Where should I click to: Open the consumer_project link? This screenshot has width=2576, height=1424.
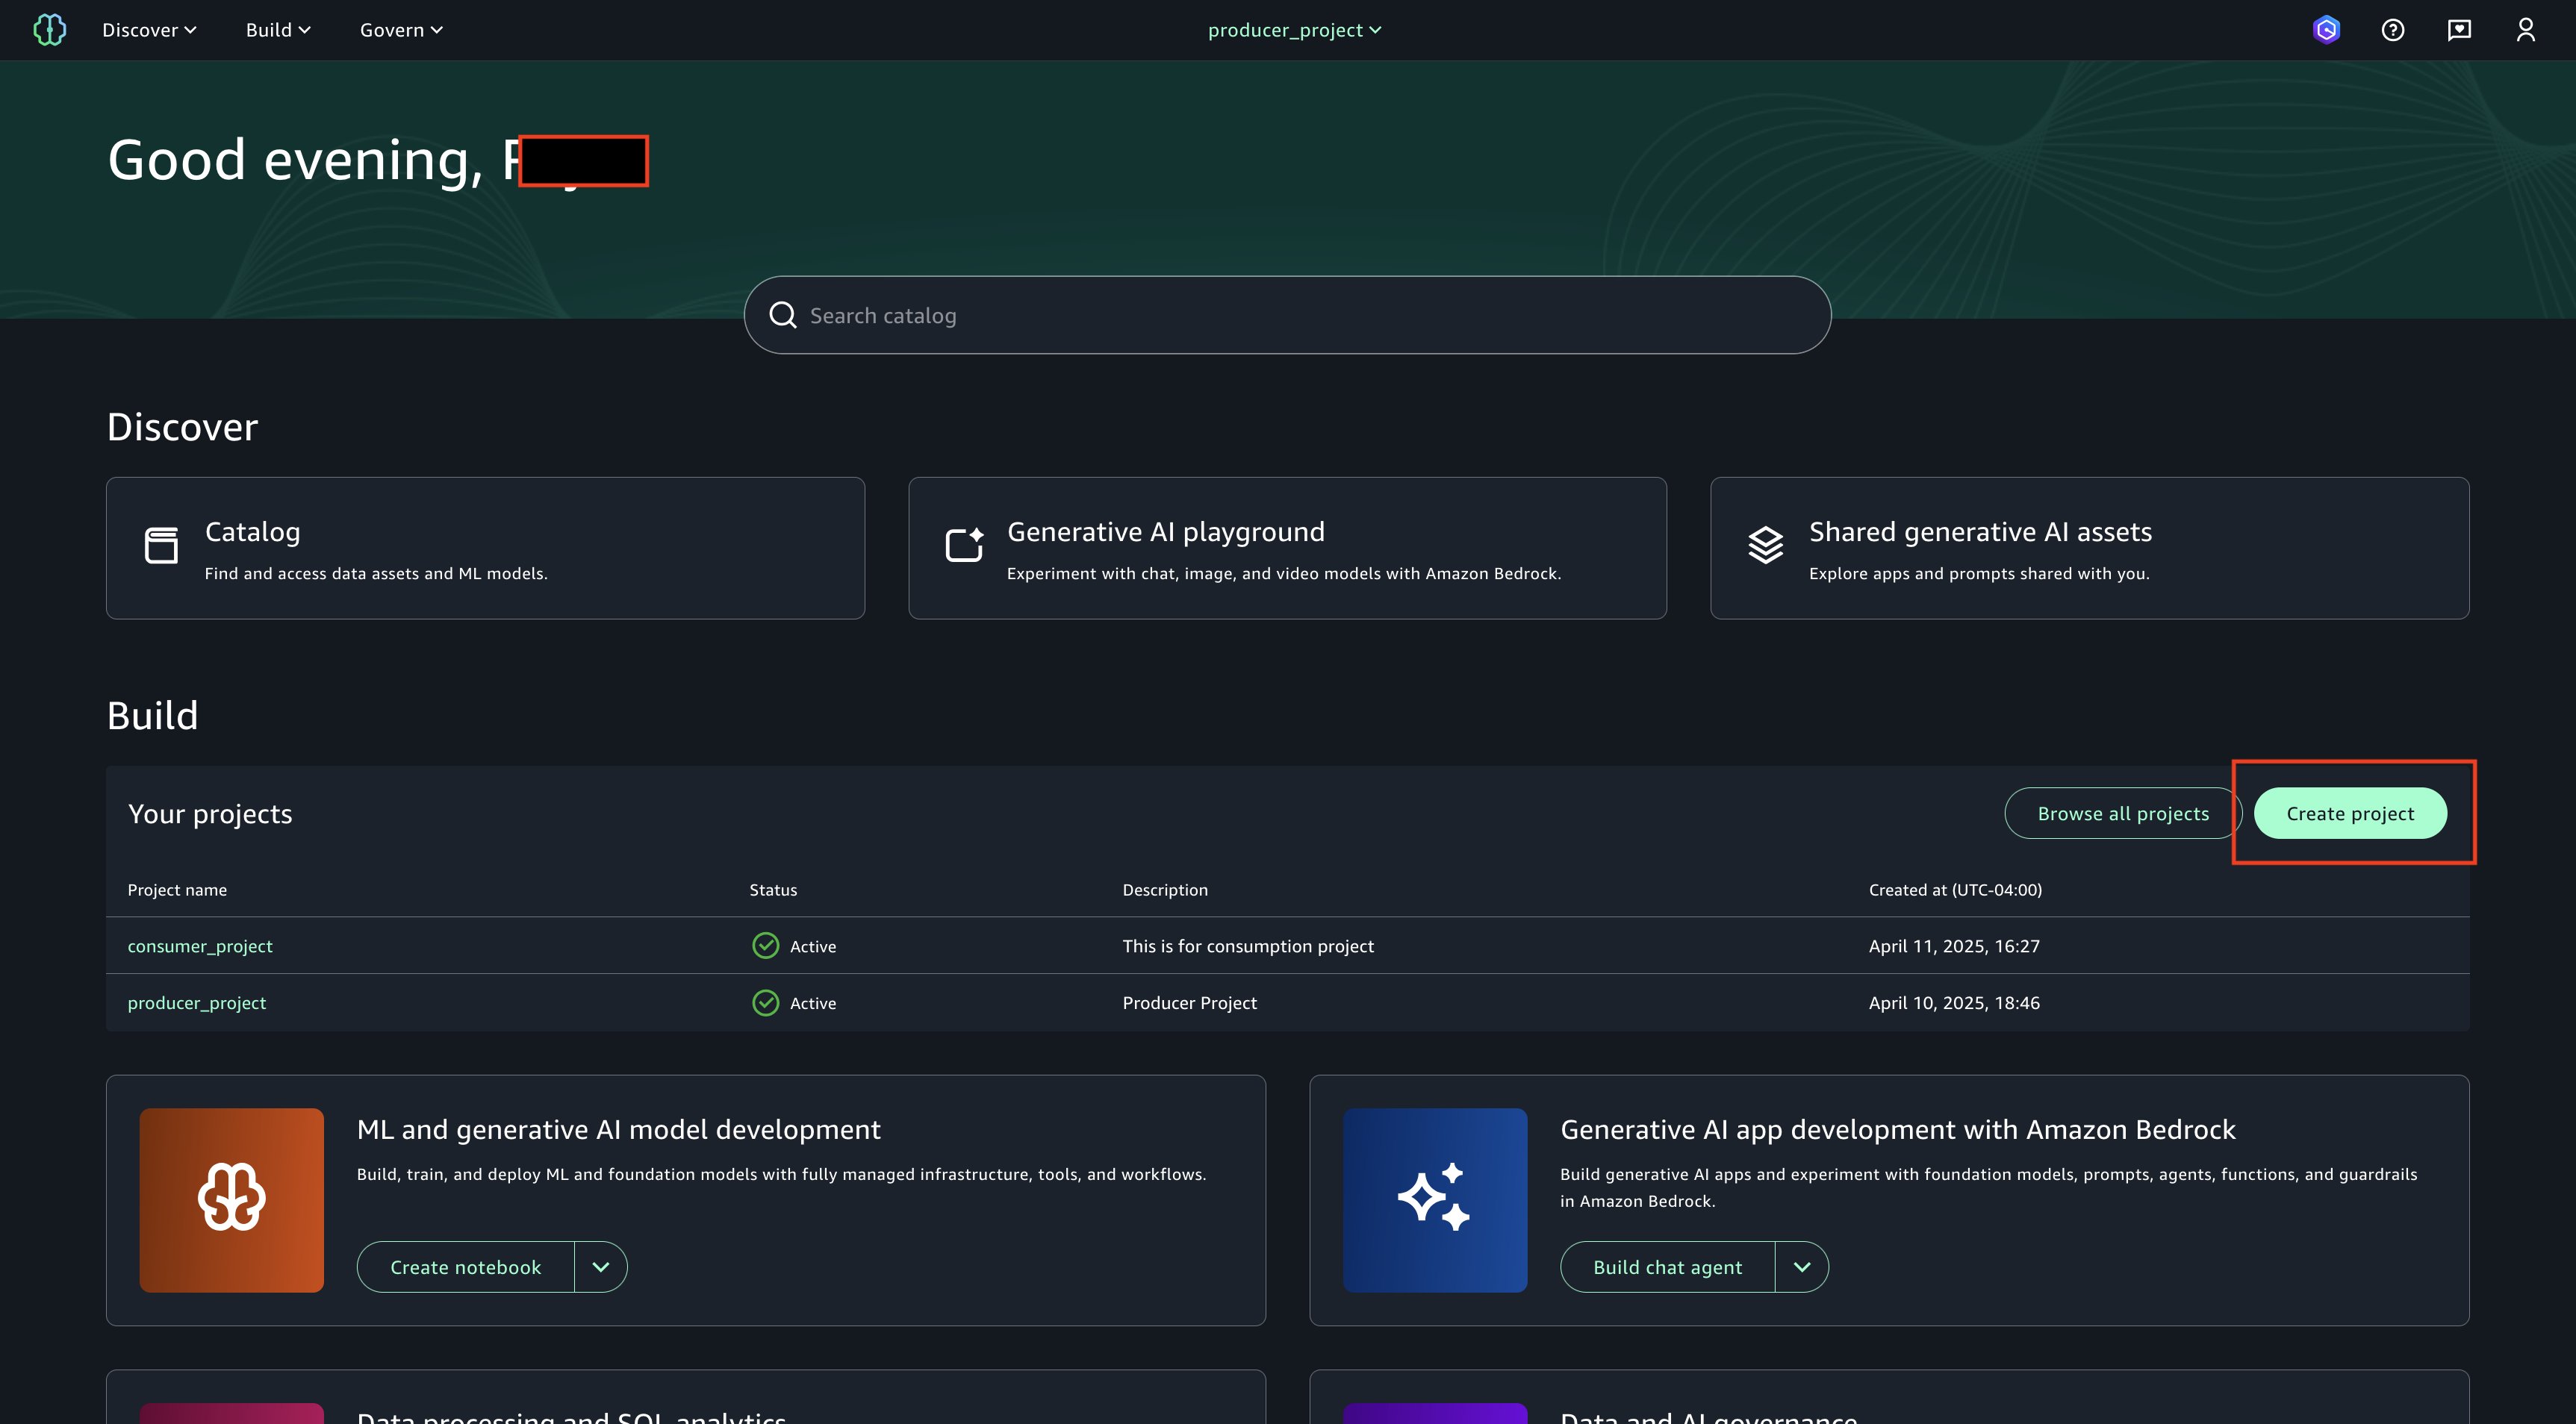pyautogui.click(x=200, y=946)
